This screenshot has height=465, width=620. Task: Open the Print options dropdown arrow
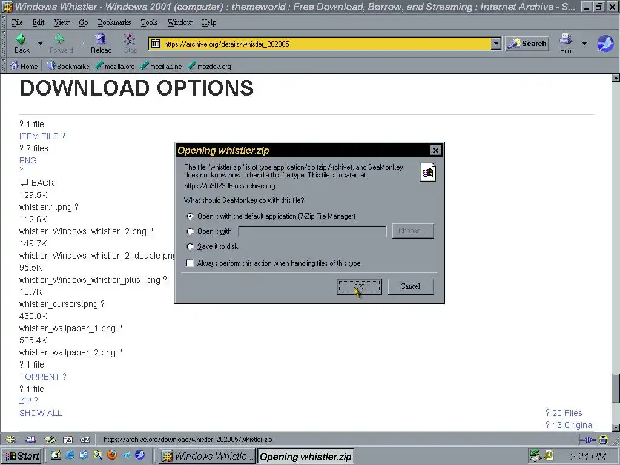click(584, 43)
